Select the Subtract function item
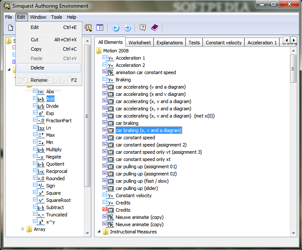The width and height of the screenshot is (302, 250). tap(55, 207)
